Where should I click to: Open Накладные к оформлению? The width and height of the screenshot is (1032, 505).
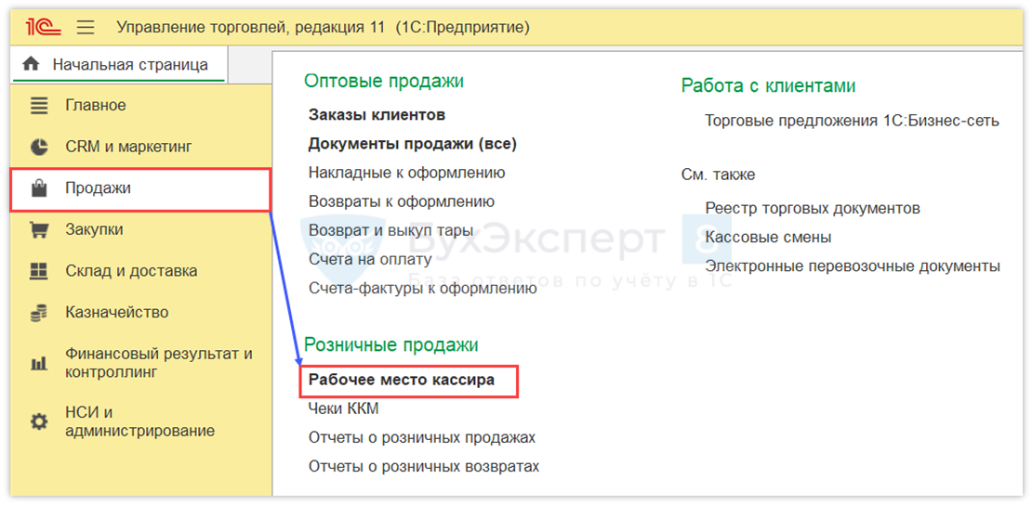coord(406,173)
